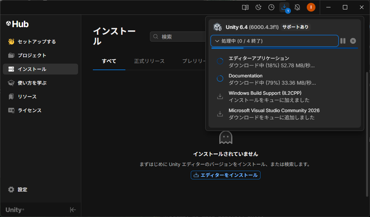Open the history clock icon
Screen dimensions: 370x217
click(x=271, y=7)
